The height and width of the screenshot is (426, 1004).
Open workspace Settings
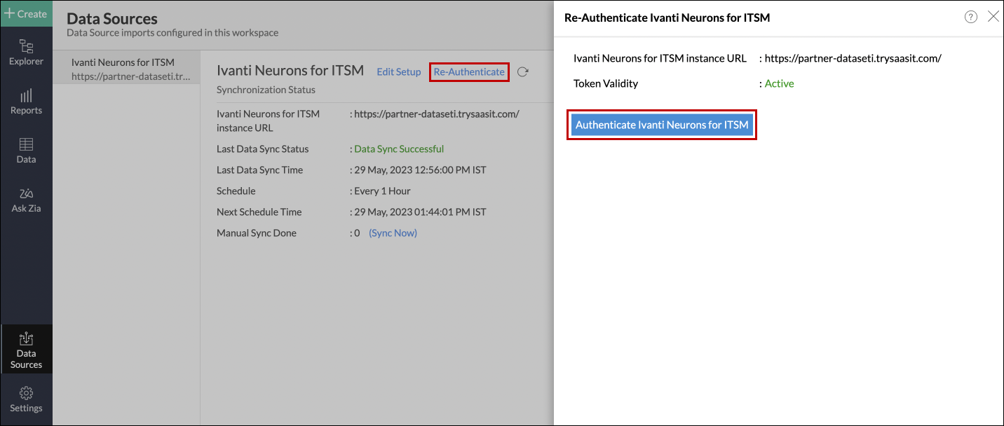click(x=26, y=400)
